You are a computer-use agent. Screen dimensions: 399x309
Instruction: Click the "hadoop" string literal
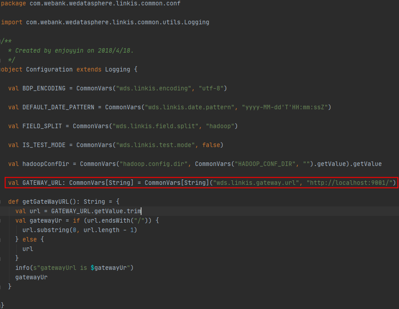point(220,126)
